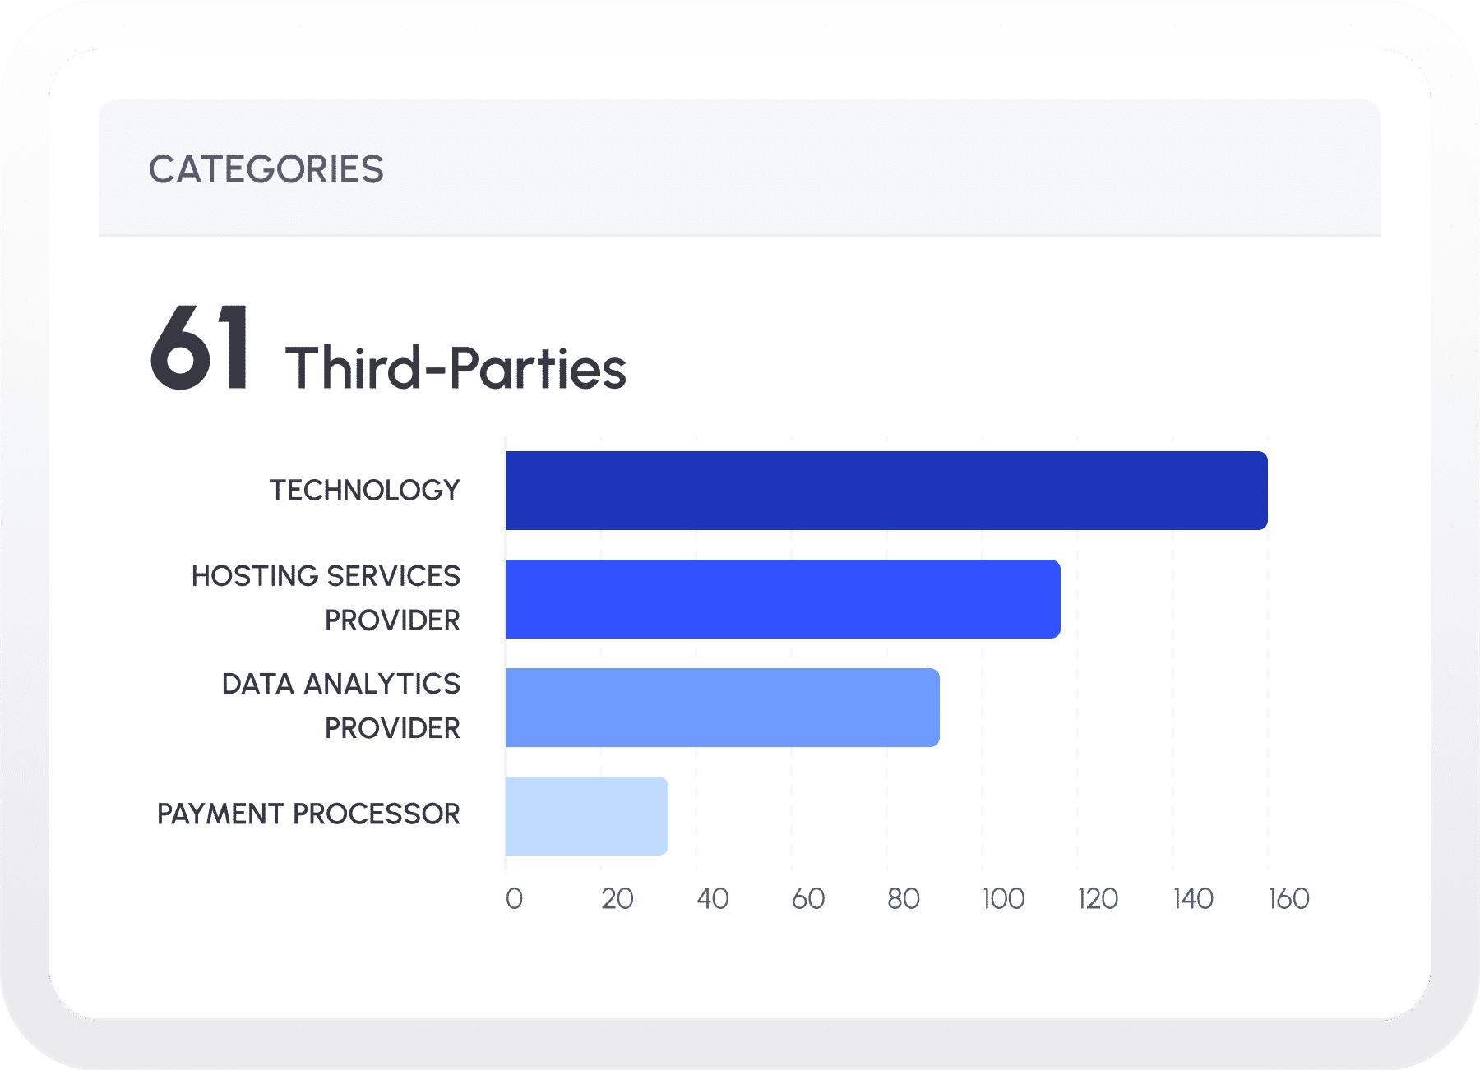Click the 40 axis tick label
The width and height of the screenshot is (1480, 1070).
coord(712,899)
